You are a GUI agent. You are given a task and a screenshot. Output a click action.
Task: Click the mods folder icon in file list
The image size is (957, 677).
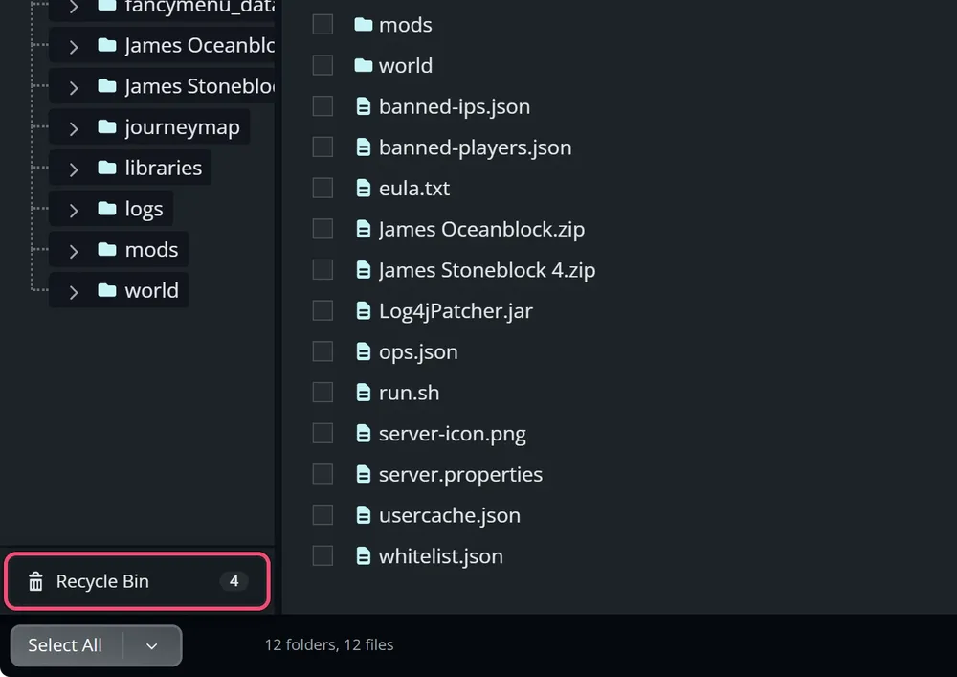[x=363, y=25]
